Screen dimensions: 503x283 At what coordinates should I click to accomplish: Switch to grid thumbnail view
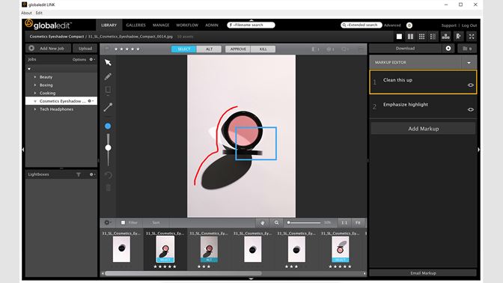click(x=421, y=37)
